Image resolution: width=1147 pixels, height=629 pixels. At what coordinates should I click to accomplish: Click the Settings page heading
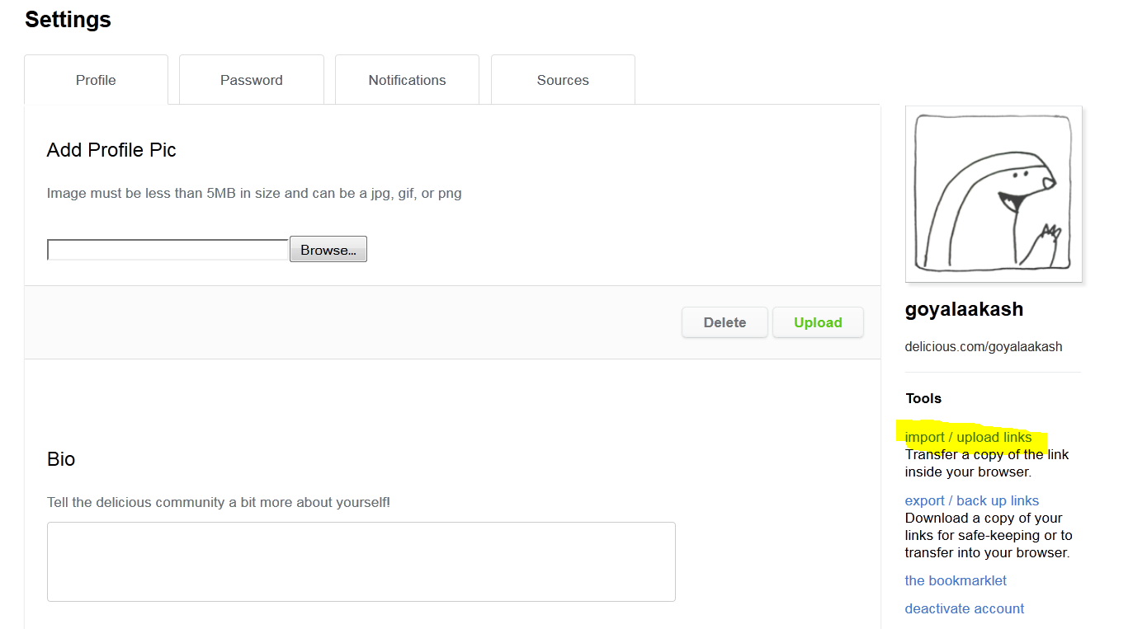(x=68, y=20)
